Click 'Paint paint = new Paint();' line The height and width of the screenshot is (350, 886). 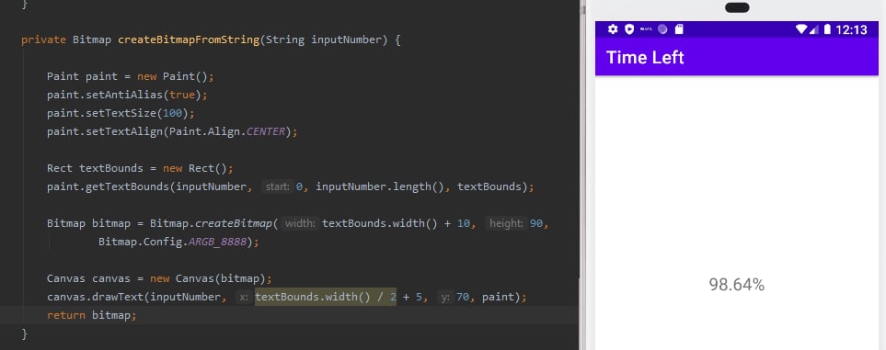point(131,77)
